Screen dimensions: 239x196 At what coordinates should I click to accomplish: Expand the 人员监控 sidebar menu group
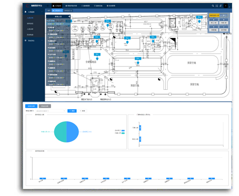34,12
